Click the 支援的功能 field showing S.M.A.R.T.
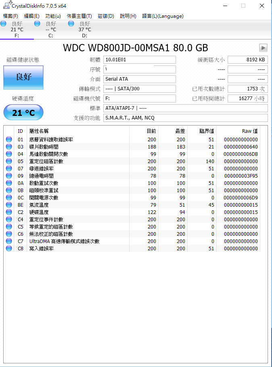This screenshot has height=367, width=272. [x=186, y=118]
